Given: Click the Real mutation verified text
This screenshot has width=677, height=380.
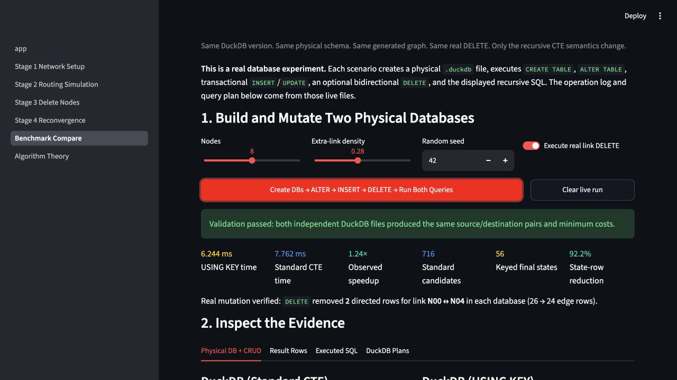Looking at the screenshot, I should 399,301.
